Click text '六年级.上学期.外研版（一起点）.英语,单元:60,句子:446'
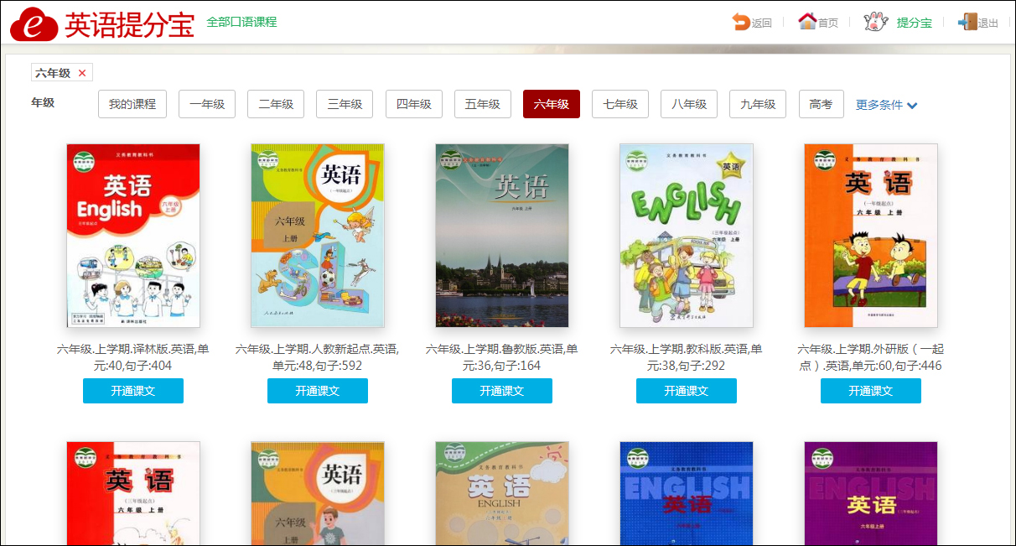 (x=871, y=357)
